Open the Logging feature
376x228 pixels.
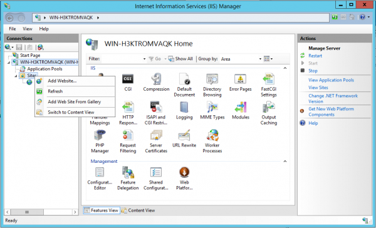(184, 110)
